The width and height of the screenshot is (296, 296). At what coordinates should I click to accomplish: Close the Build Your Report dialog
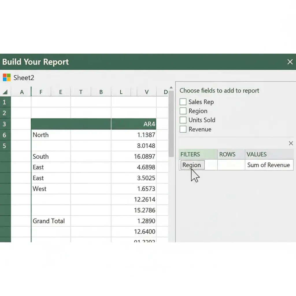coord(290,62)
